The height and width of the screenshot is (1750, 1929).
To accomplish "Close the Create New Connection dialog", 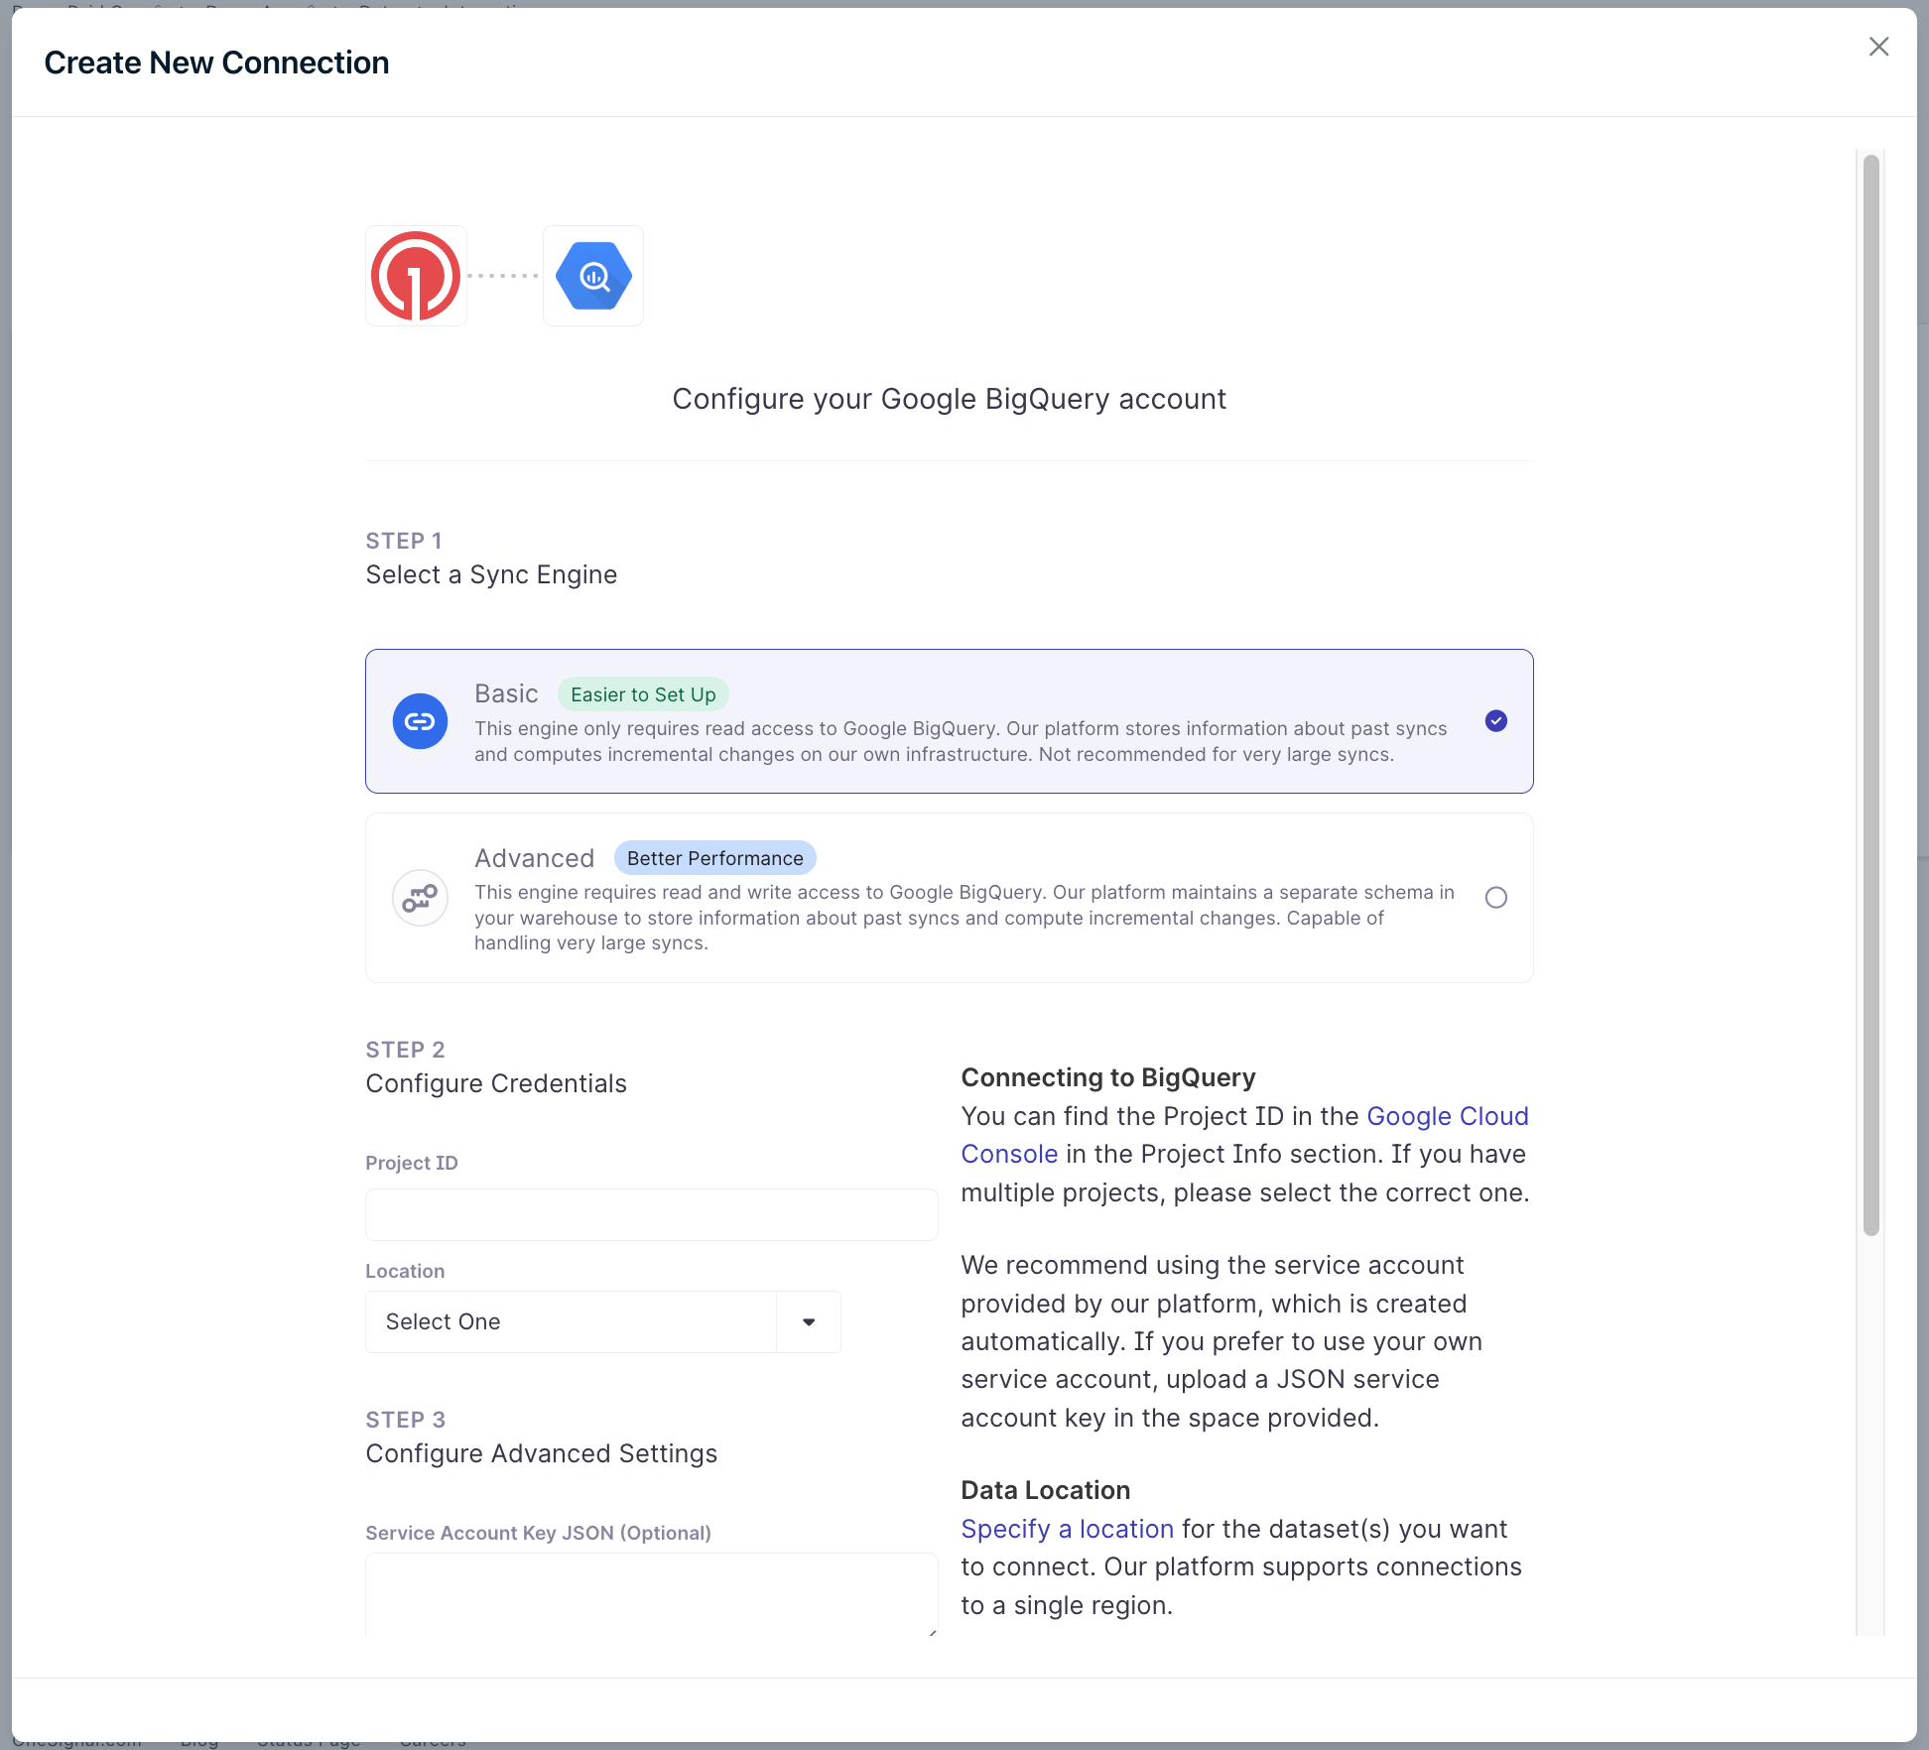I will [x=1878, y=47].
